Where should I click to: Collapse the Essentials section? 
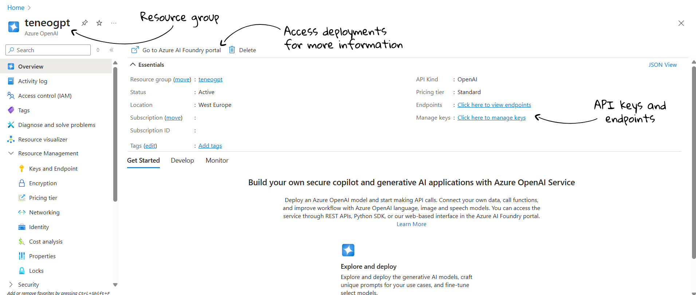click(133, 65)
